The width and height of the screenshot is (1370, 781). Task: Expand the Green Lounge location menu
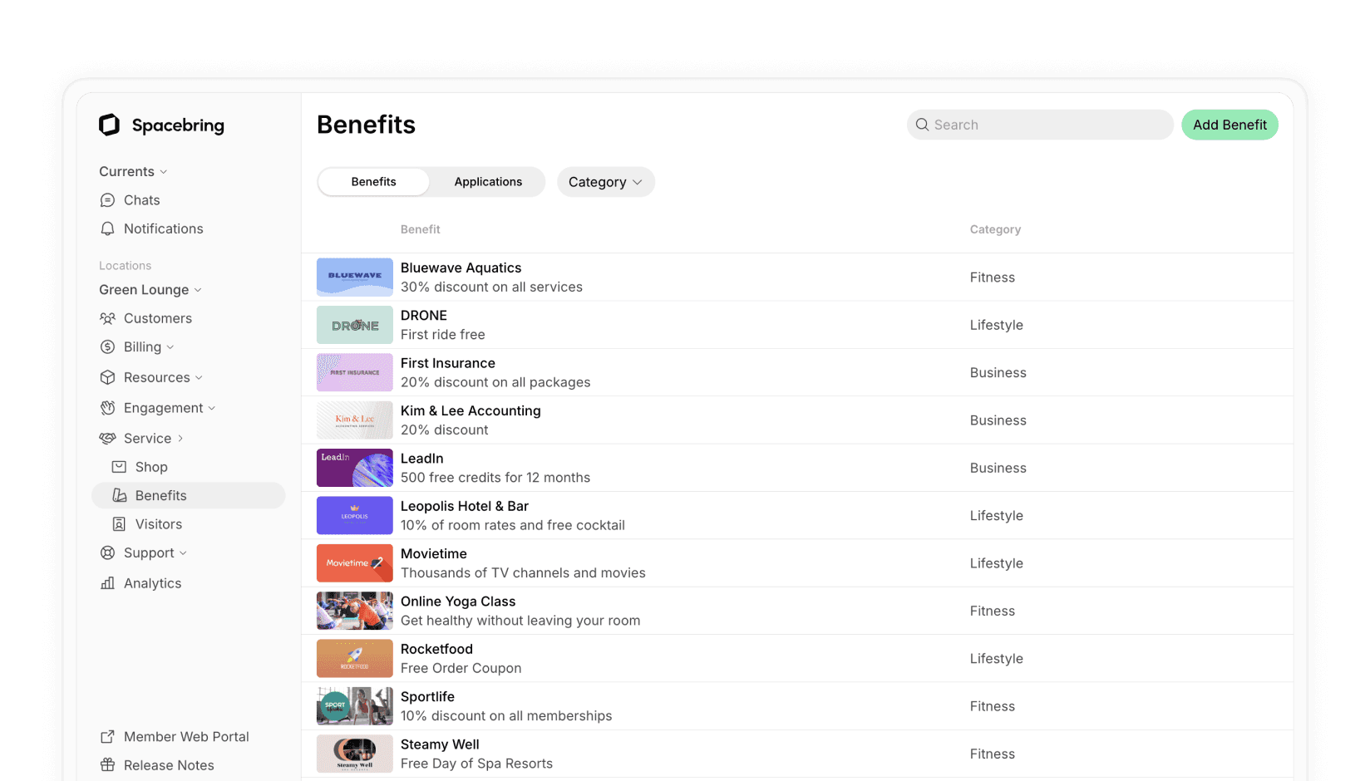click(150, 289)
